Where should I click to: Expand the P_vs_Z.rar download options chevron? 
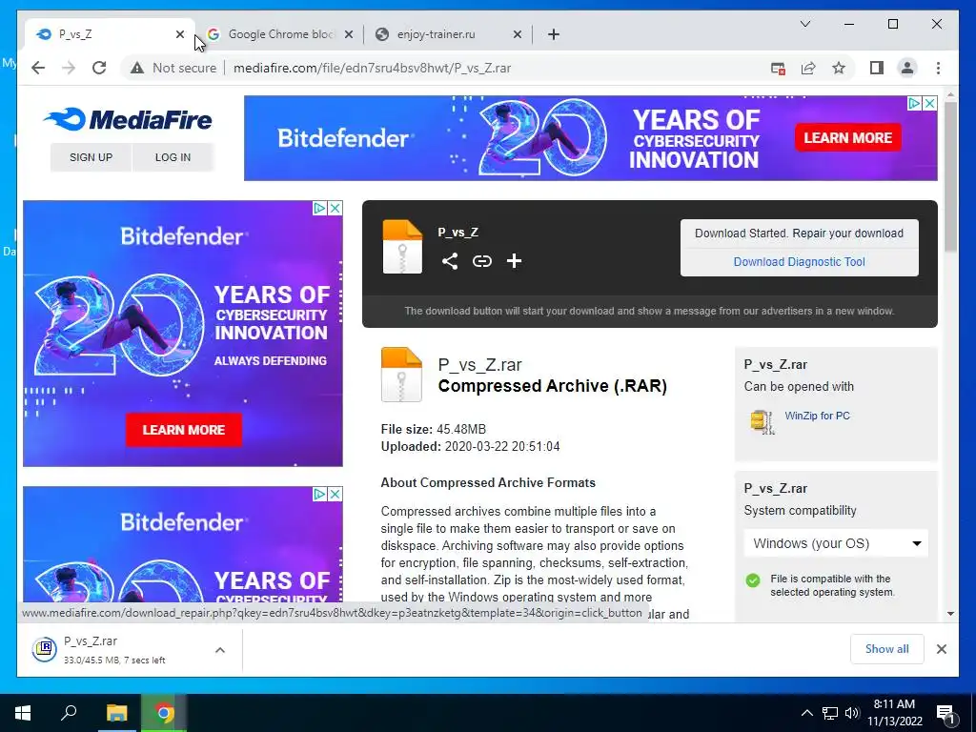coord(220,650)
